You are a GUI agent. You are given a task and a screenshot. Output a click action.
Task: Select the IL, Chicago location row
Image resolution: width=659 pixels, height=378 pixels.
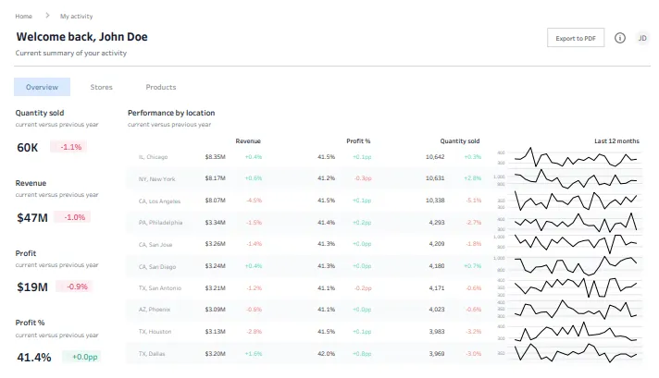(384, 157)
